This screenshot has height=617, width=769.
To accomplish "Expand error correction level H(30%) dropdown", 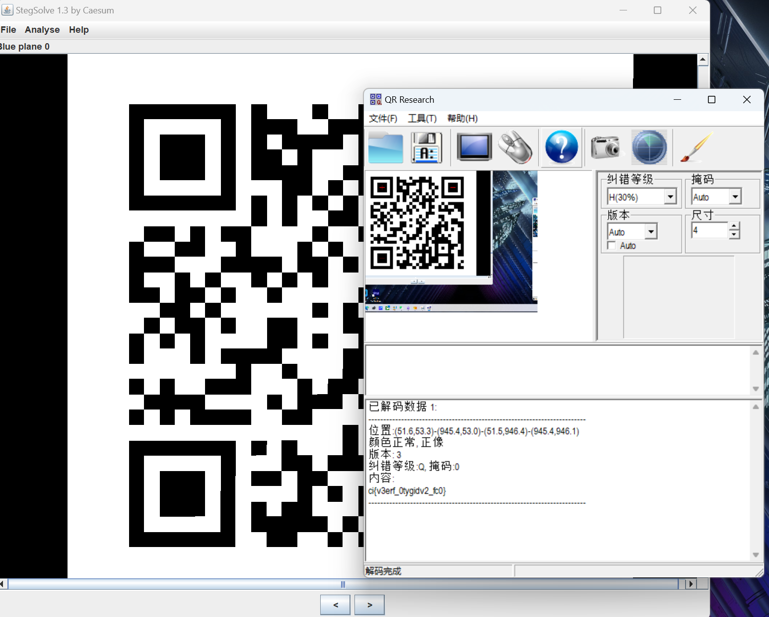I will point(670,197).
